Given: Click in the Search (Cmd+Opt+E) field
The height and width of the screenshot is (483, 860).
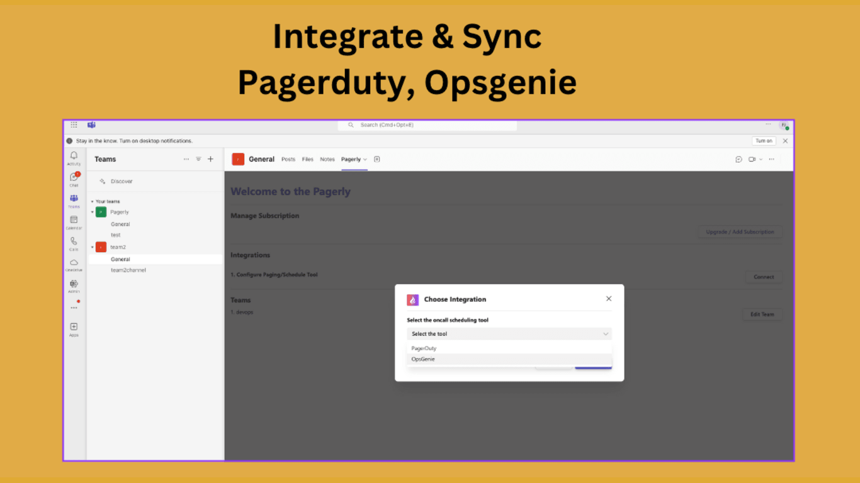Looking at the screenshot, I should pyautogui.click(x=427, y=125).
